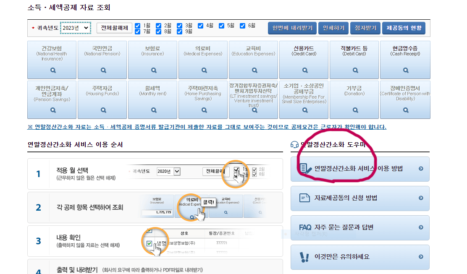Click step 4 출력 및 내려받기 text
The image size is (467, 274).
point(77,270)
